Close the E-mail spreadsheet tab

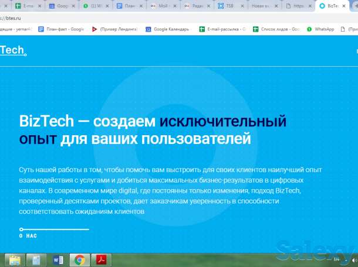pyautogui.click(x=40, y=6)
